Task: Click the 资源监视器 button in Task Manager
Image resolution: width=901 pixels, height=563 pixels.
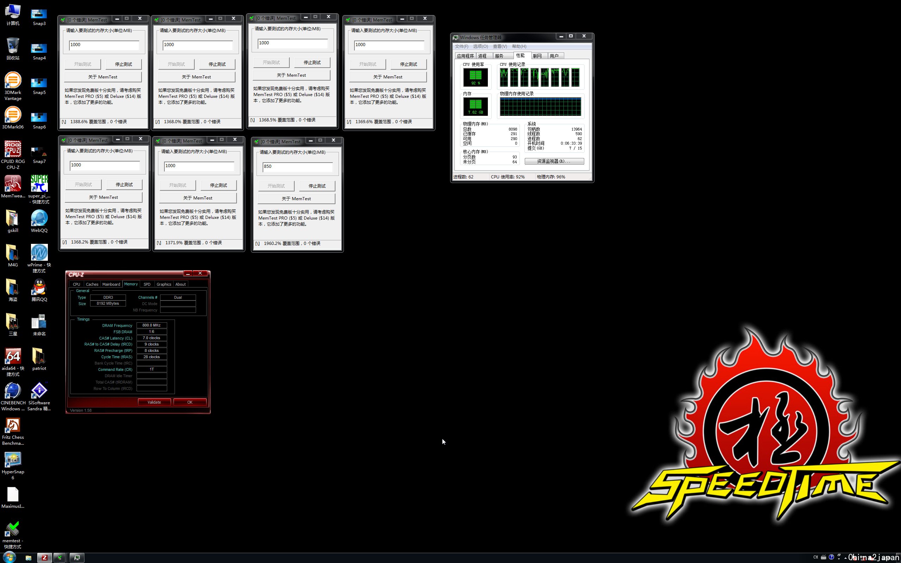Action: coord(554,161)
